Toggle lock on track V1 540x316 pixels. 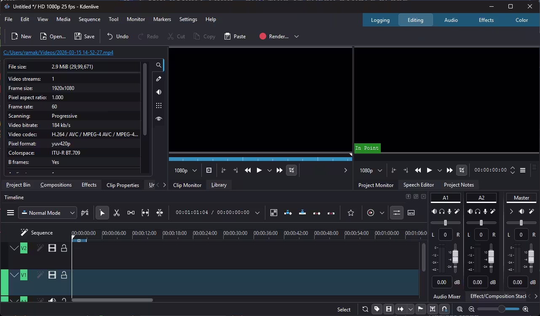pos(64,275)
